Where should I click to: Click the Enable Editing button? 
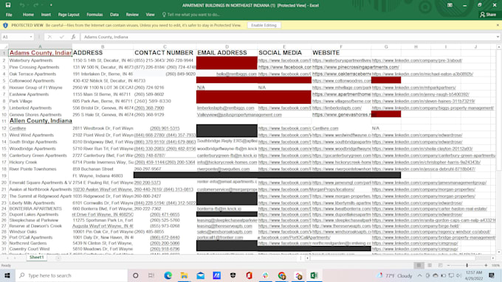[264, 25]
